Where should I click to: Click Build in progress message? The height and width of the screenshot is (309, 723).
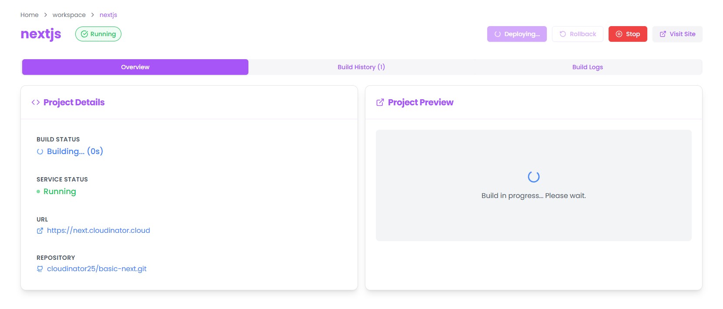pyautogui.click(x=534, y=195)
